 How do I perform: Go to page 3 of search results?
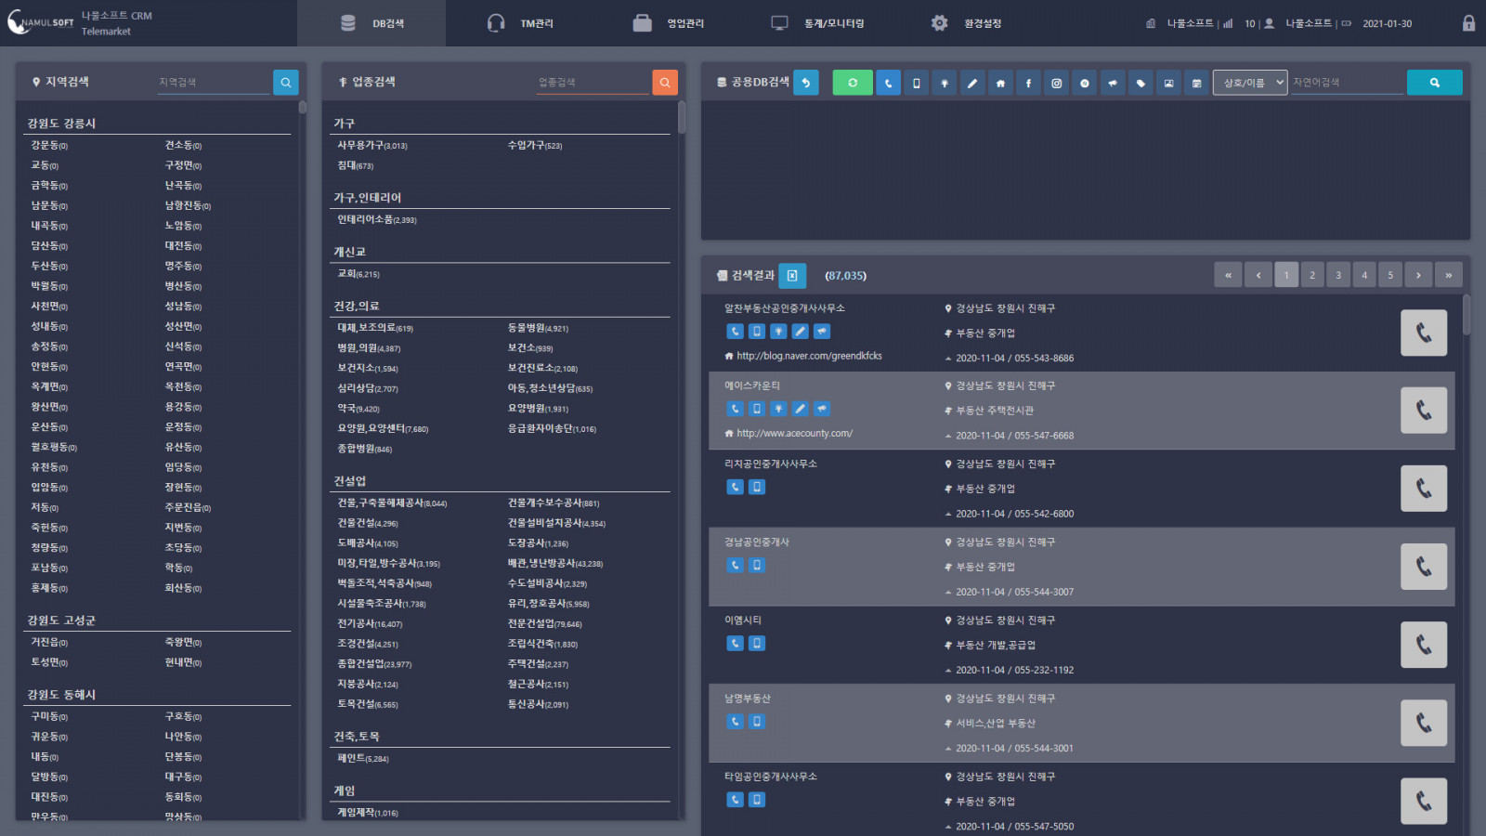(1338, 275)
